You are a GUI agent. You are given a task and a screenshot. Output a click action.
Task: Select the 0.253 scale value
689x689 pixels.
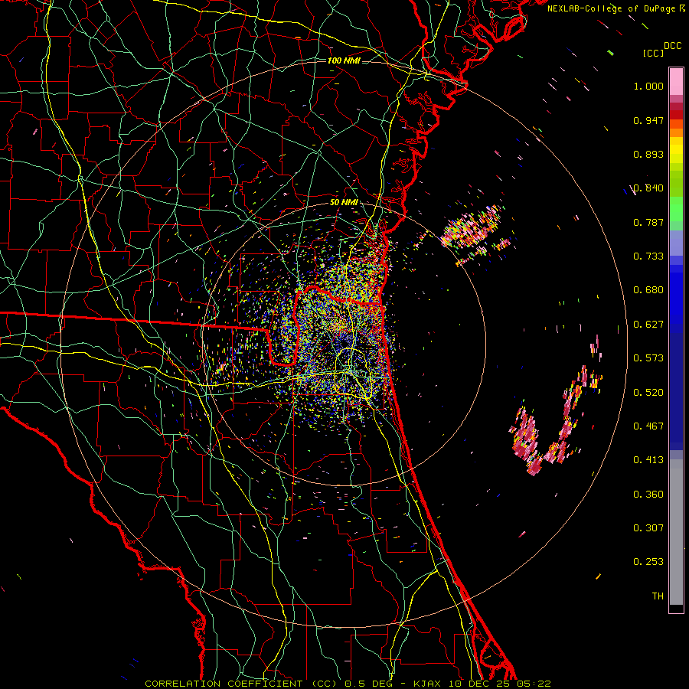click(648, 562)
